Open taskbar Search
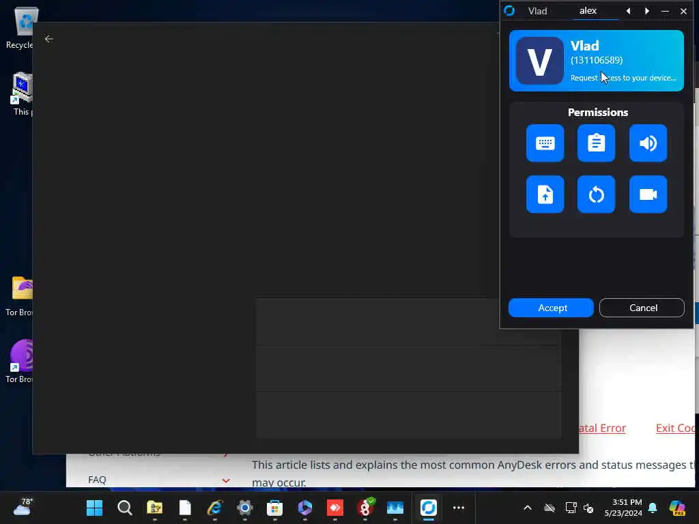699x524 pixels. coord(124,508)
